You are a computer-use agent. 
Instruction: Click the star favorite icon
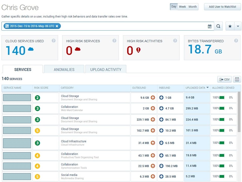(x=230, y=26)
